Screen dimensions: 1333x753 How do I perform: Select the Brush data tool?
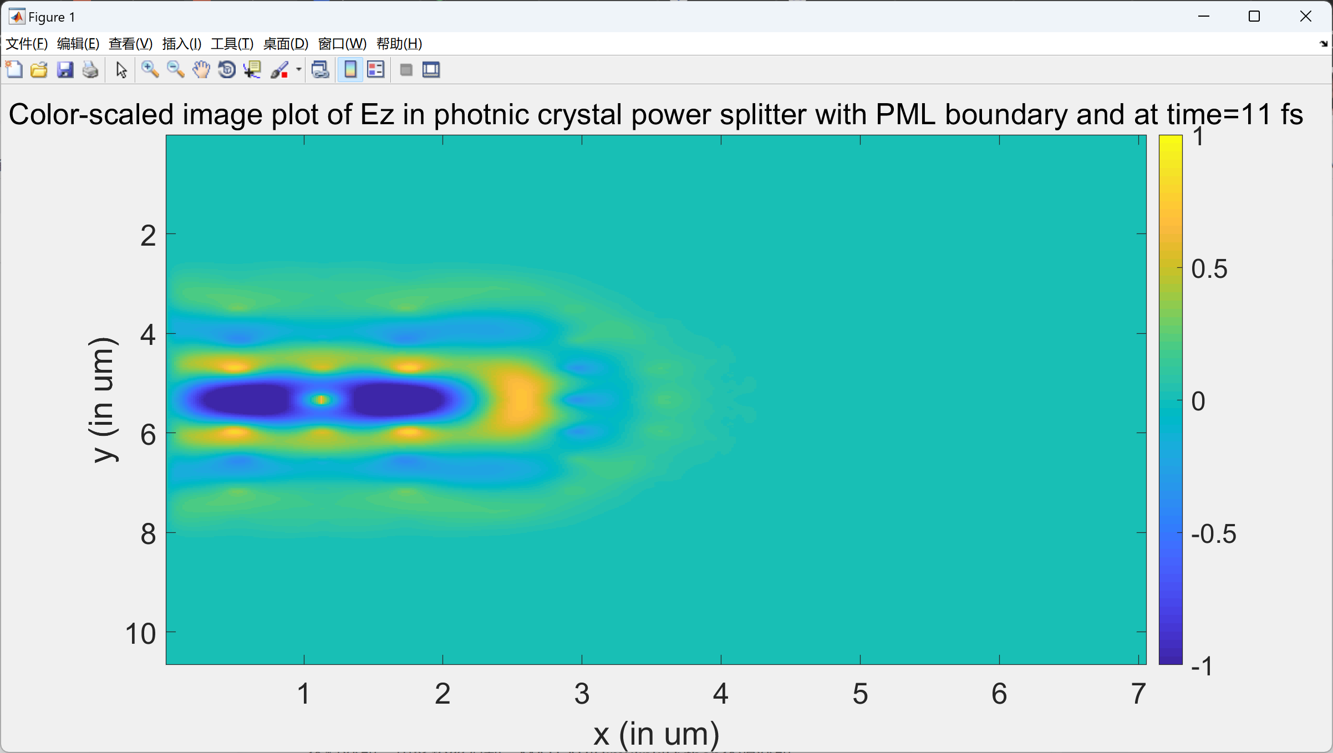coord(279,70)
